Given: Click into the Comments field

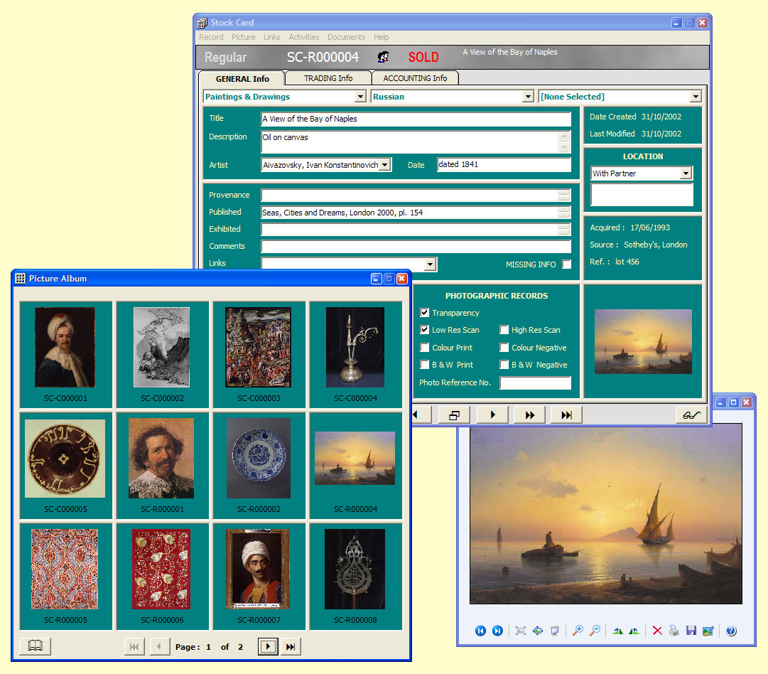Looking at the screenshot, I should coord(416,246).
